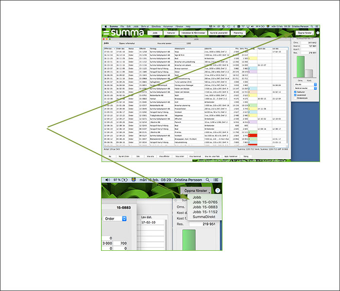Click the Visa levererat button below the job list
This screenshot has height=291, width=340.
click(x=195, y=156)
